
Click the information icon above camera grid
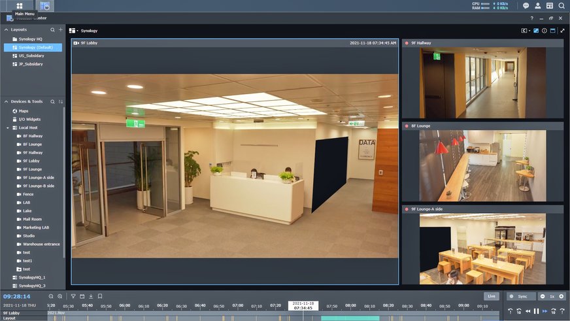(545, 30)
